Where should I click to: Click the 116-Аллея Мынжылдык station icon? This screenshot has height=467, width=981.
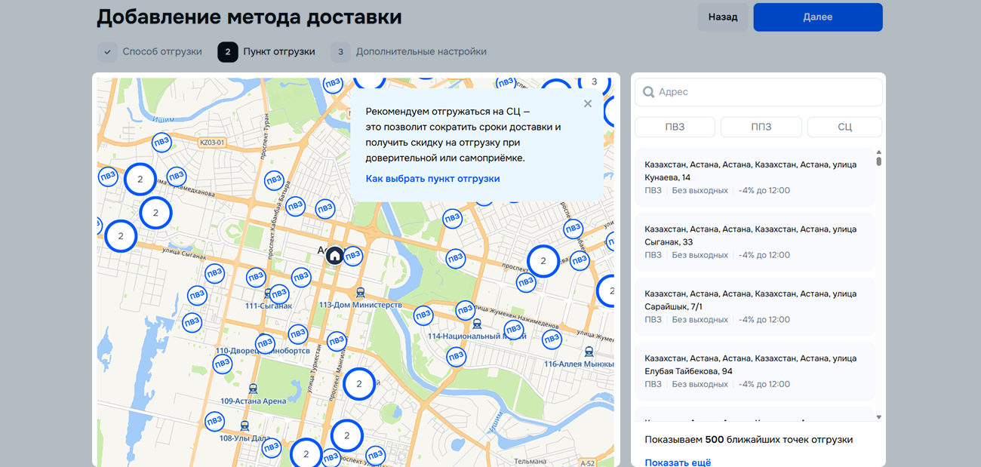(x=589, y=352)
